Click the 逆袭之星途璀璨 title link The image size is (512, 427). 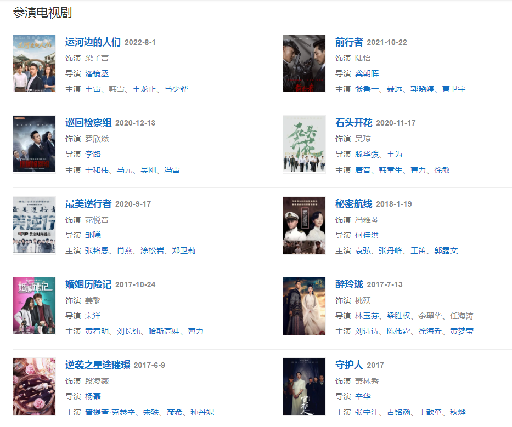98,365
